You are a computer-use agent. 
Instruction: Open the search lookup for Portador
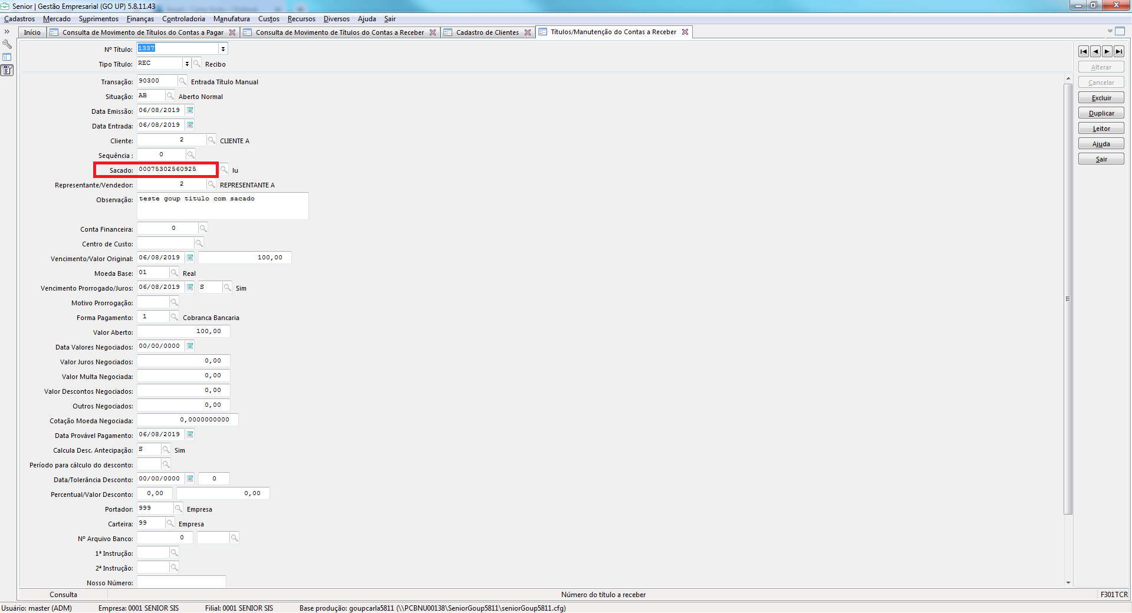[x=178, y=509]
